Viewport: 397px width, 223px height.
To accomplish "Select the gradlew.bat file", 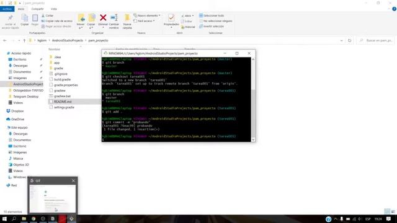I will [x=62, y=96].
